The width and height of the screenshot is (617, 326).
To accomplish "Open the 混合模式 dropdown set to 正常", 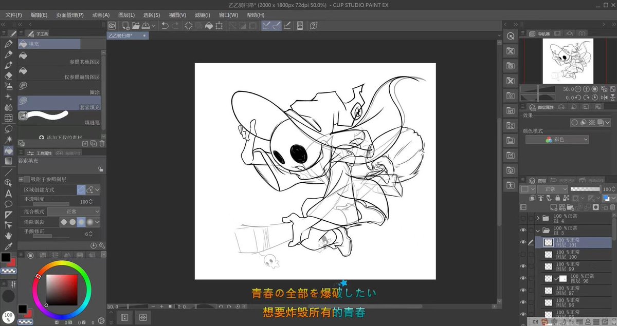I will 75,212.
